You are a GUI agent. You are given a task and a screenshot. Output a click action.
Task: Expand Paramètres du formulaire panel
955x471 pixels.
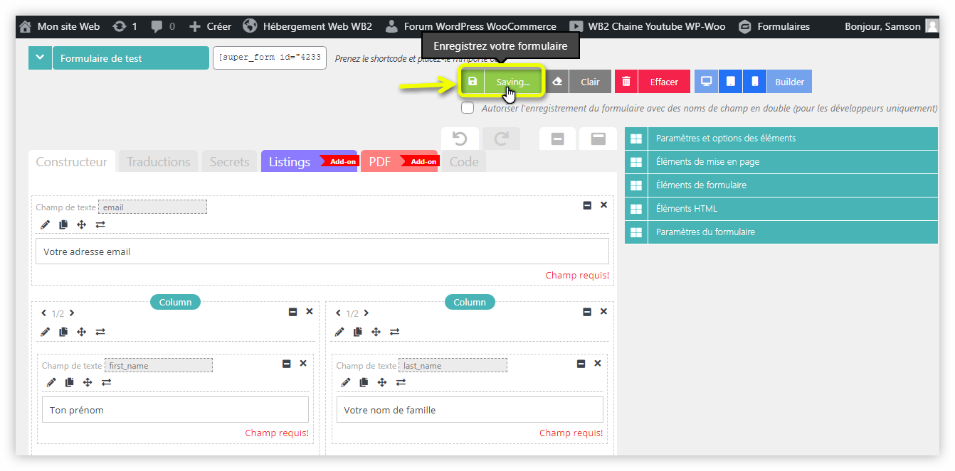(x=781, y=232)
